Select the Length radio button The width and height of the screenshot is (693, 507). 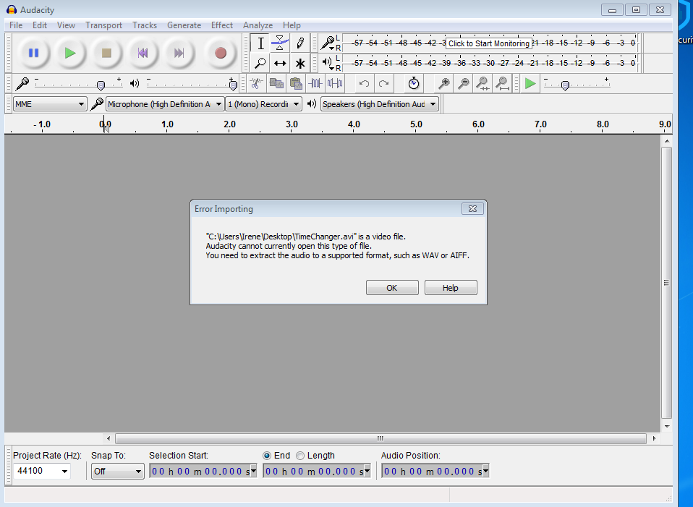coord(300,455)
